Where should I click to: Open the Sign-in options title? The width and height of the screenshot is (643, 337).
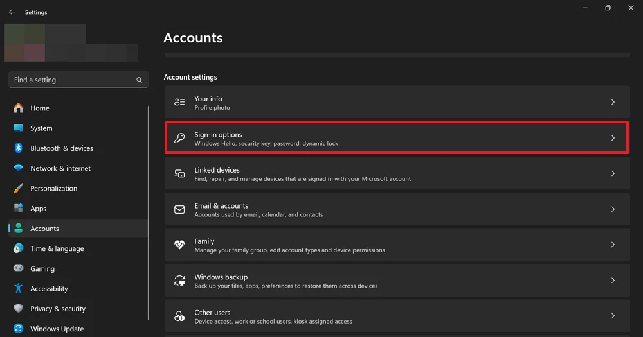pyautogui.click(x=218, y=134)
